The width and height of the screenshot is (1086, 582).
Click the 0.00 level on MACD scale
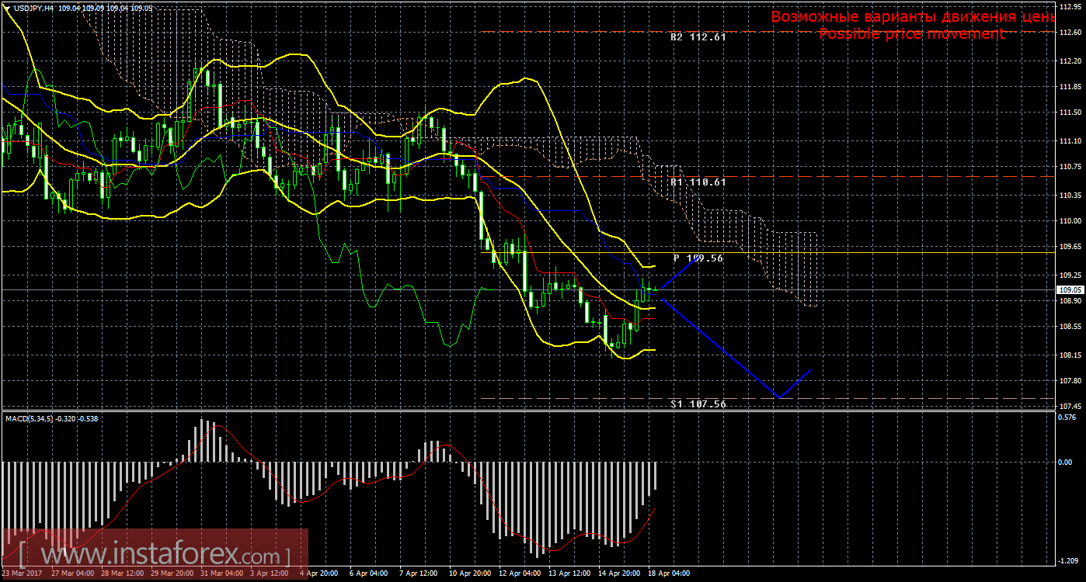pyautogui.click(x=1066, y=462)
